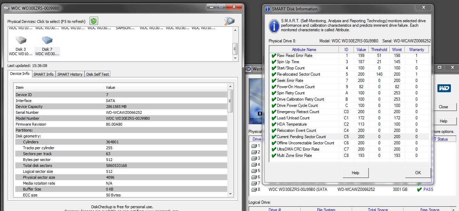
Task: Click the green check beside Spin Up Time
Action: [x=274, y=62]
